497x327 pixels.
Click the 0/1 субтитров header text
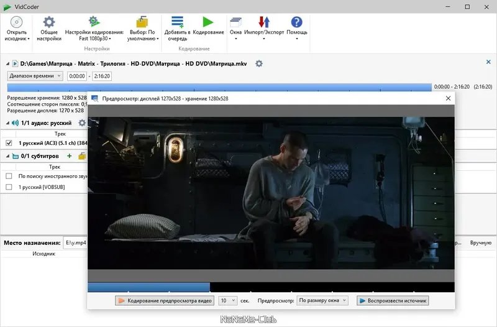(x=40, y=156)
